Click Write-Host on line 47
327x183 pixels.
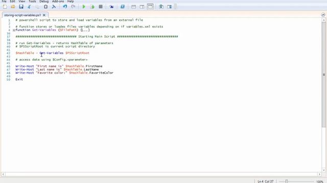point(25,70)
